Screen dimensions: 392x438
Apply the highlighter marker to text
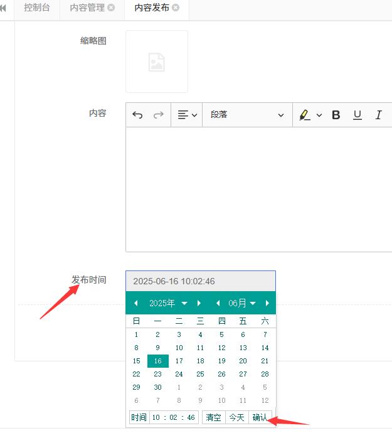305,115
